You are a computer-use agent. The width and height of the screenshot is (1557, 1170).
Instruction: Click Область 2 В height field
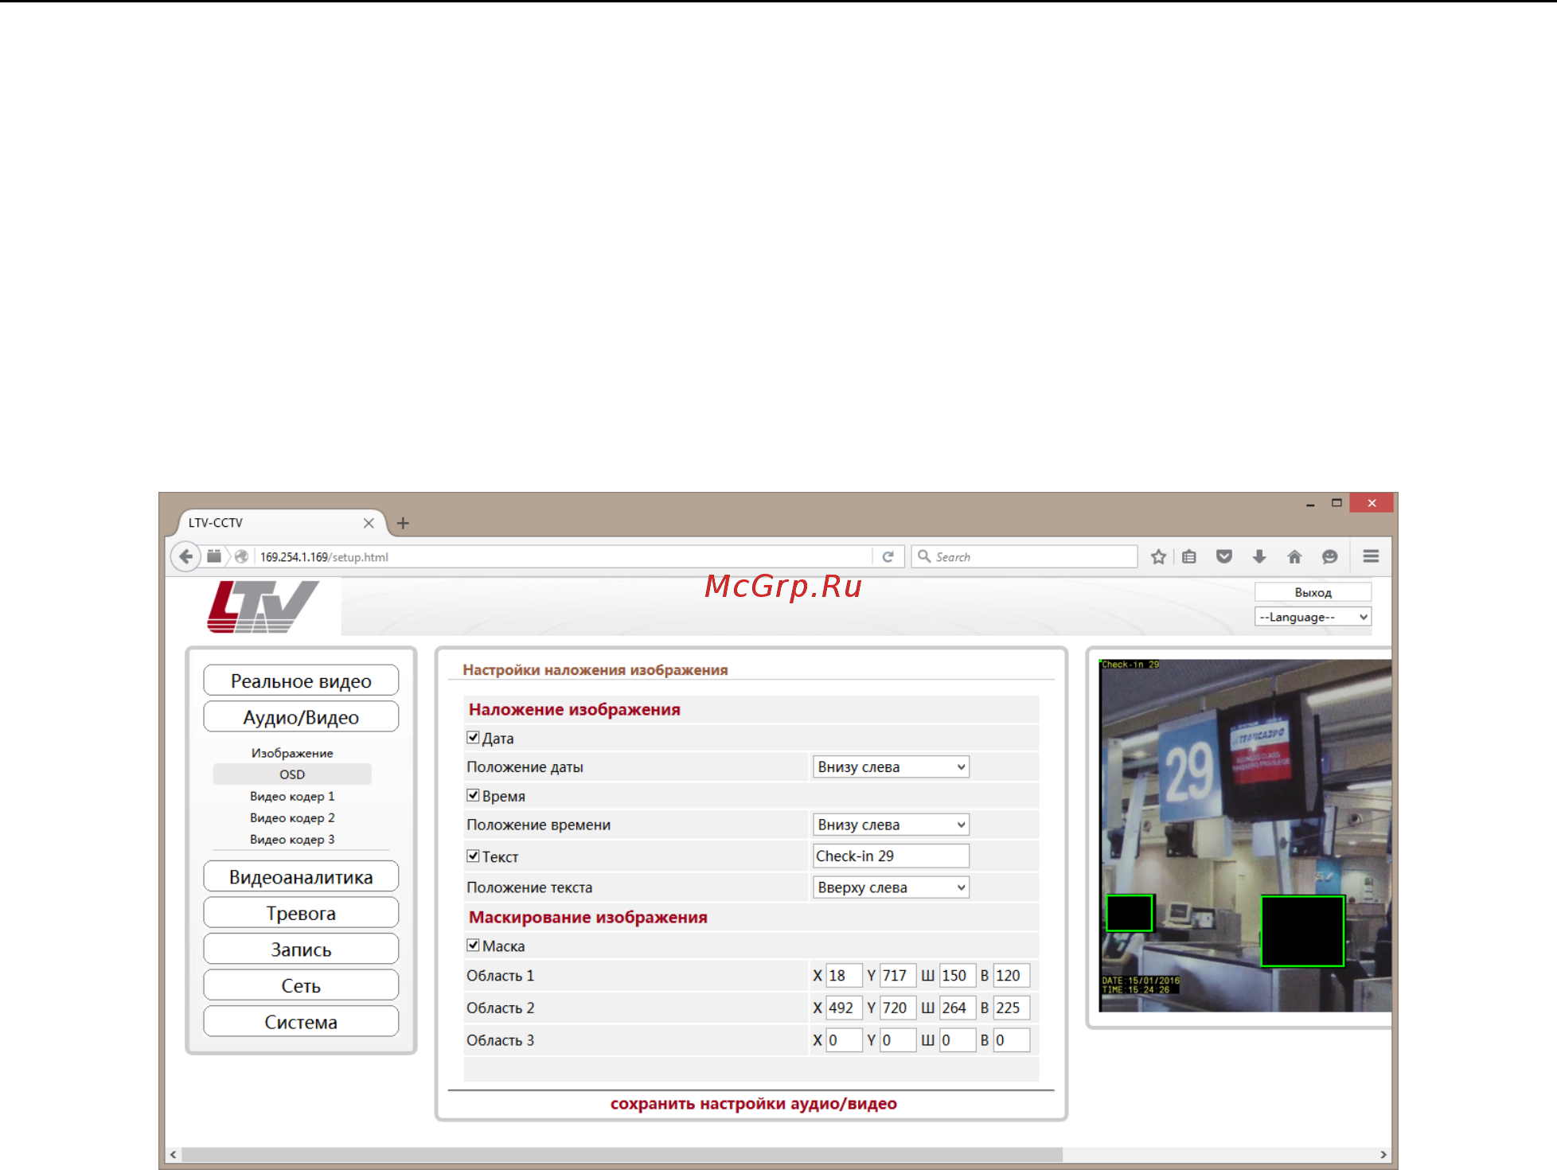point(1012,1008)
